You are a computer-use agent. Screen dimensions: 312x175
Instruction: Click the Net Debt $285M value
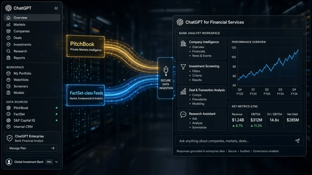[x=293, y=120]
